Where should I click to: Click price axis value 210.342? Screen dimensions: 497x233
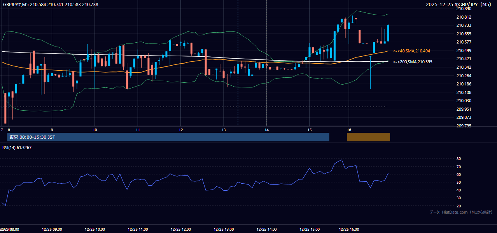463,67
